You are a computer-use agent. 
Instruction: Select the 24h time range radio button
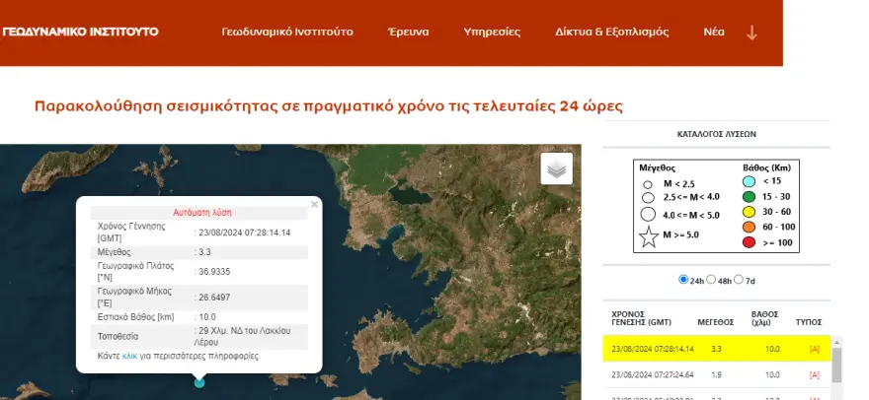coord(683,280)
